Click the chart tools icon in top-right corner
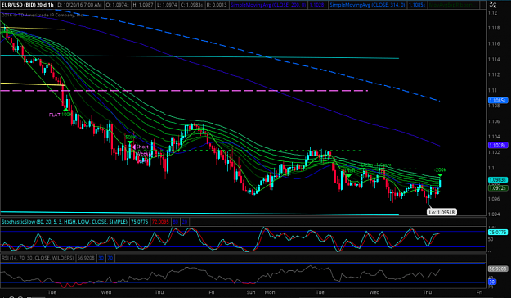Screen dimensions: 511x298 [x=493, y=5]
